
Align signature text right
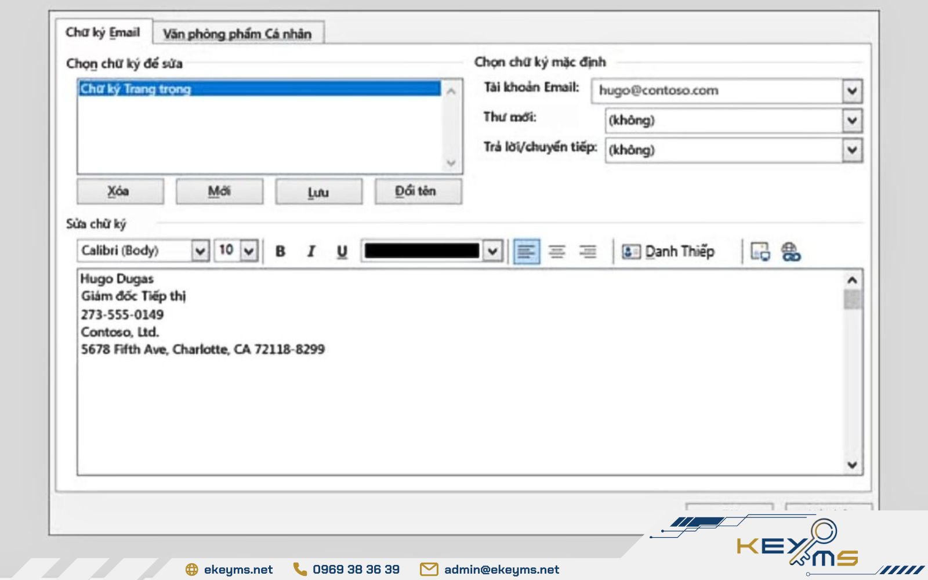click(x=588, y=252)
